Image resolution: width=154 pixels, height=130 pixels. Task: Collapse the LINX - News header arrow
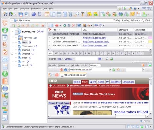coord(12,20)
